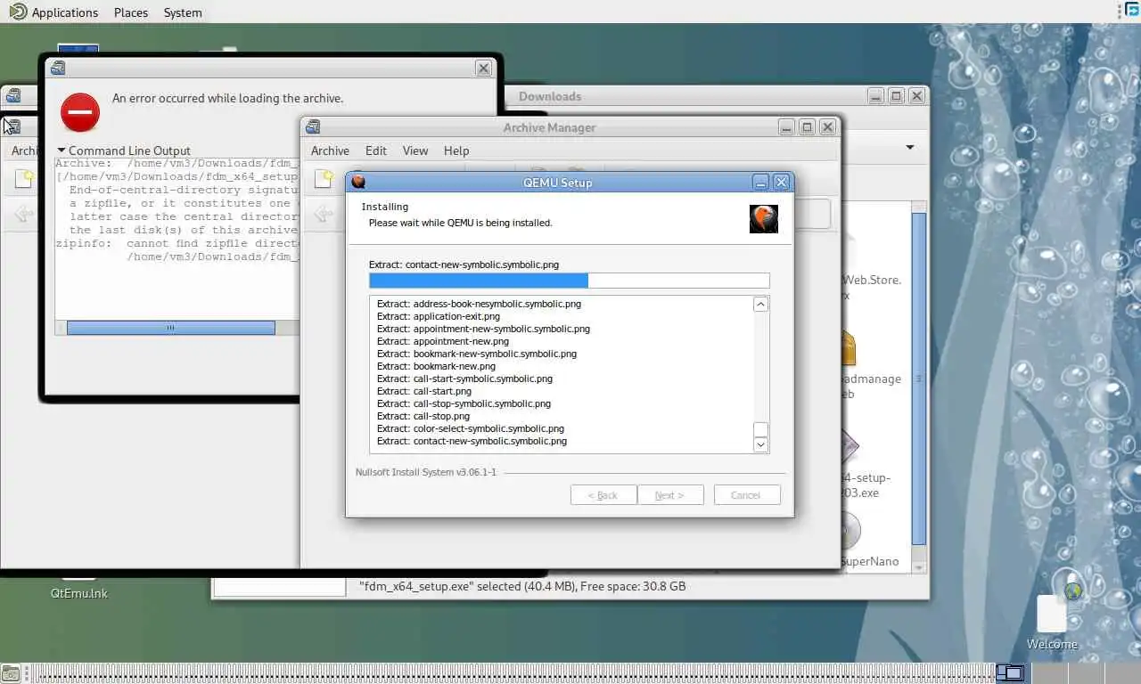Collapse the Command Line Output expander

pos(124,151)
